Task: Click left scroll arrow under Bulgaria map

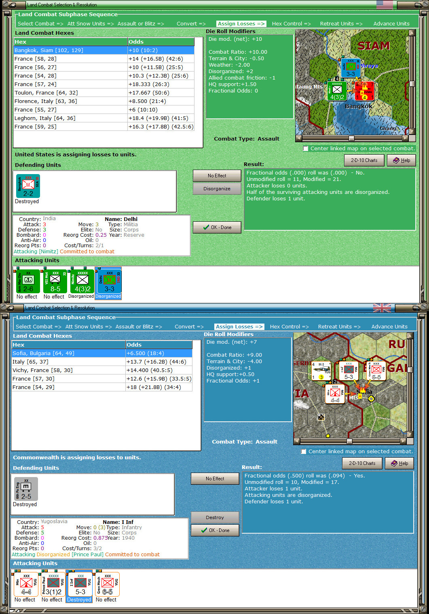Action: click(297, 441)
